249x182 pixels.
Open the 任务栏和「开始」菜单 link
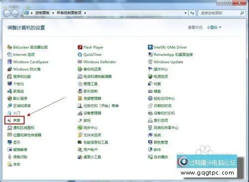(101, 106)
